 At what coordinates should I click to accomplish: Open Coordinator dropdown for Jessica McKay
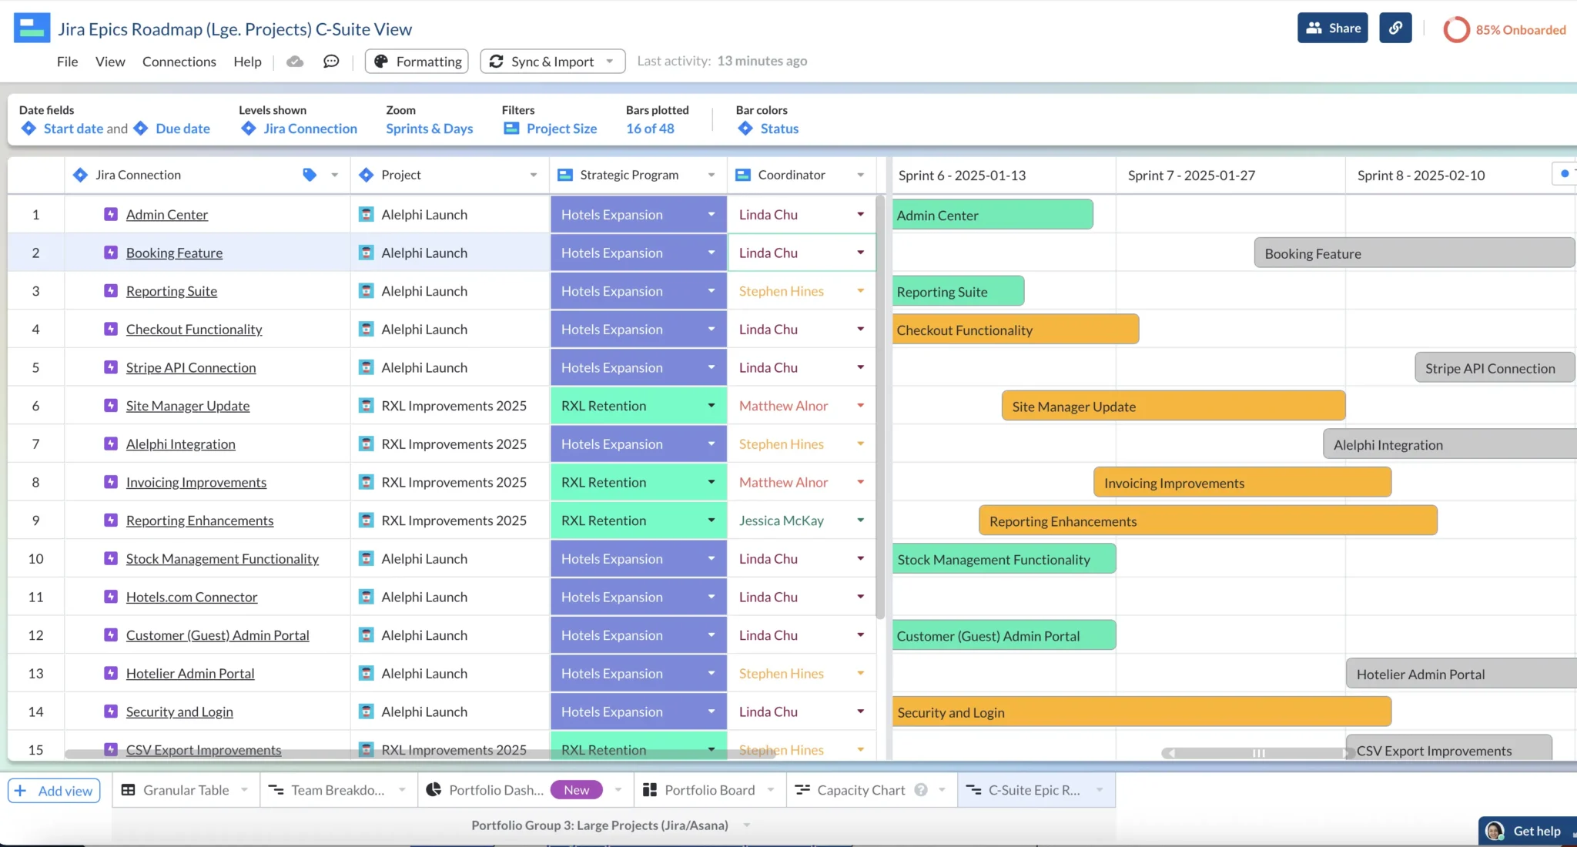click(x=861, y=521)
